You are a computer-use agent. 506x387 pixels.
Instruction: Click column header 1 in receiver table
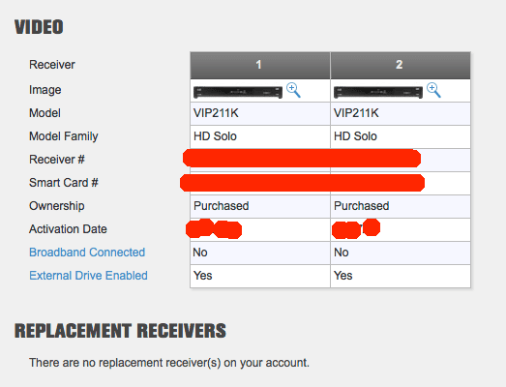point(260,65)
